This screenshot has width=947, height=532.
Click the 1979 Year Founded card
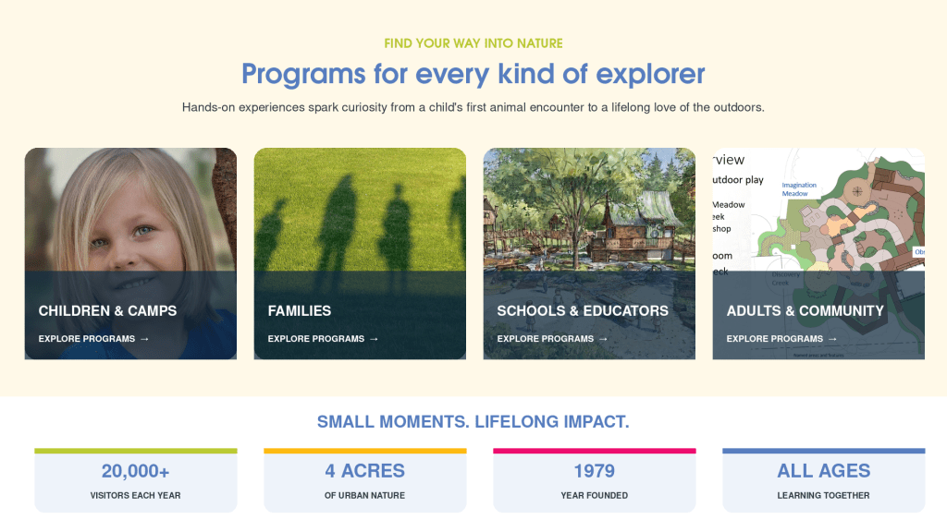[x=595, y=480]
